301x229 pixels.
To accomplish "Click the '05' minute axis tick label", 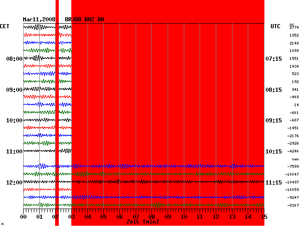I will [103, 217].
